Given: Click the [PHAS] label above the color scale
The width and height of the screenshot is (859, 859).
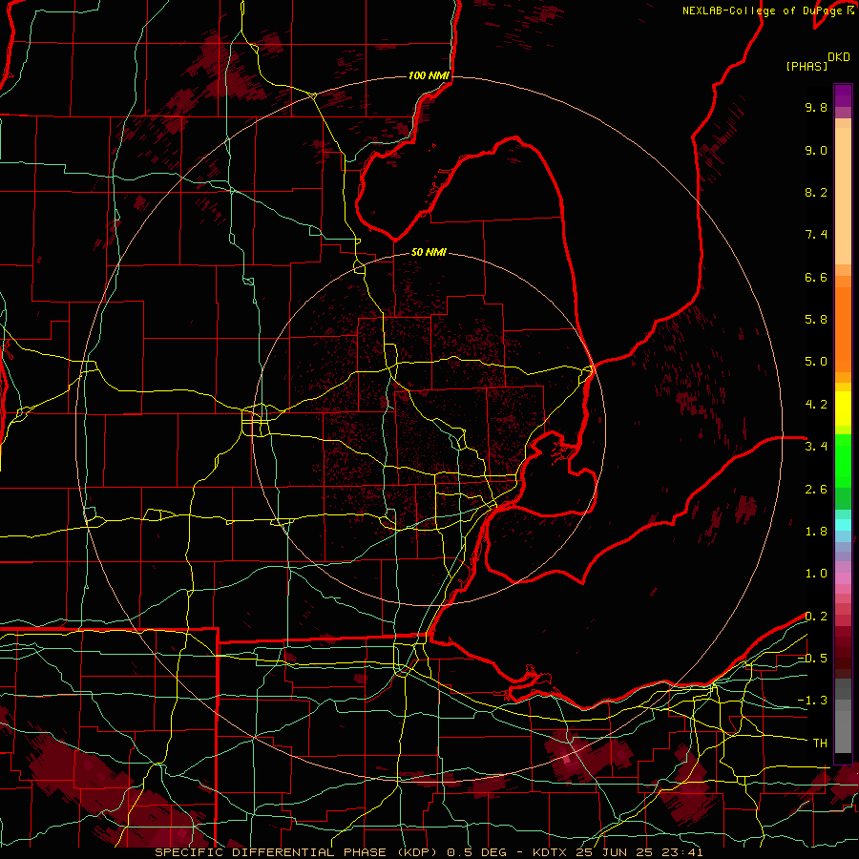Looking at the screenshot, I should [x=807, y=66].
